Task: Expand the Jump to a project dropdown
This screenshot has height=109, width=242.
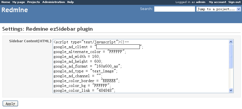Action: click(219, 9)
